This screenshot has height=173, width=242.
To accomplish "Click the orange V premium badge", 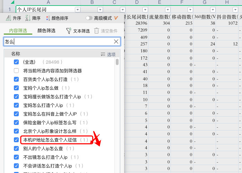I will [x=116, y=18].
